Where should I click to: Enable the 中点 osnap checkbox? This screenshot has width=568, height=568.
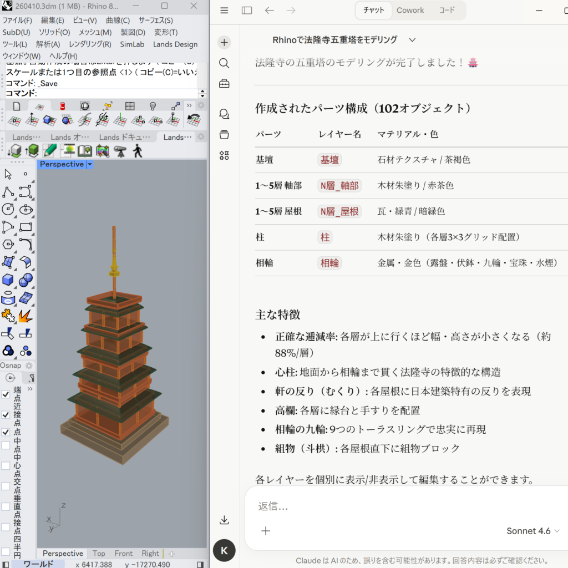click(x=6, y=445)
